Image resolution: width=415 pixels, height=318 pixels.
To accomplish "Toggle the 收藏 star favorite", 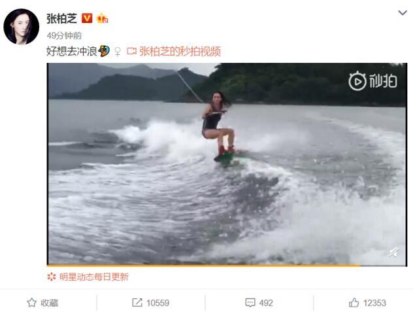I will pos(42,303).
